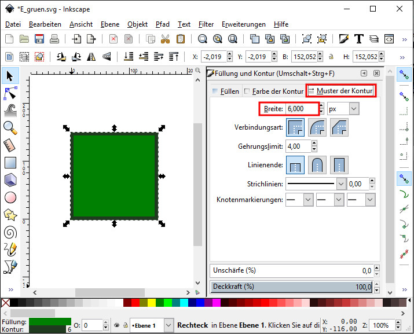Toggle layer lock in status bar

point(126,325)
